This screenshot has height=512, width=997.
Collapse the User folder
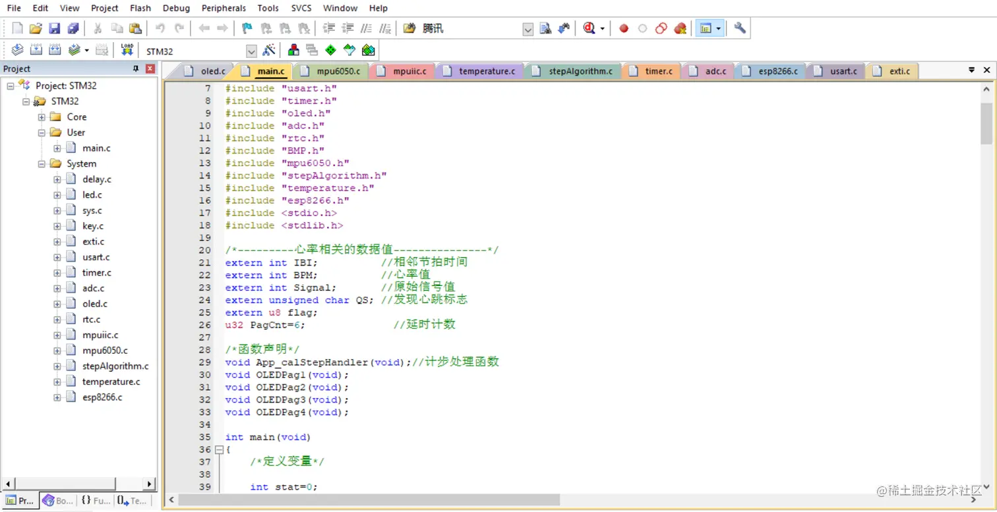tap(42, 132)
